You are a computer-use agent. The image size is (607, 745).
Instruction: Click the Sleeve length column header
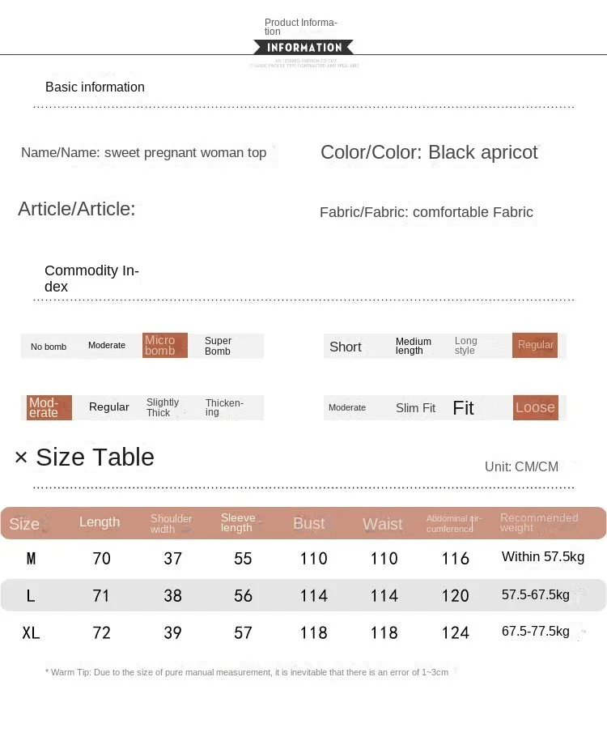click(x=238, y=522)
